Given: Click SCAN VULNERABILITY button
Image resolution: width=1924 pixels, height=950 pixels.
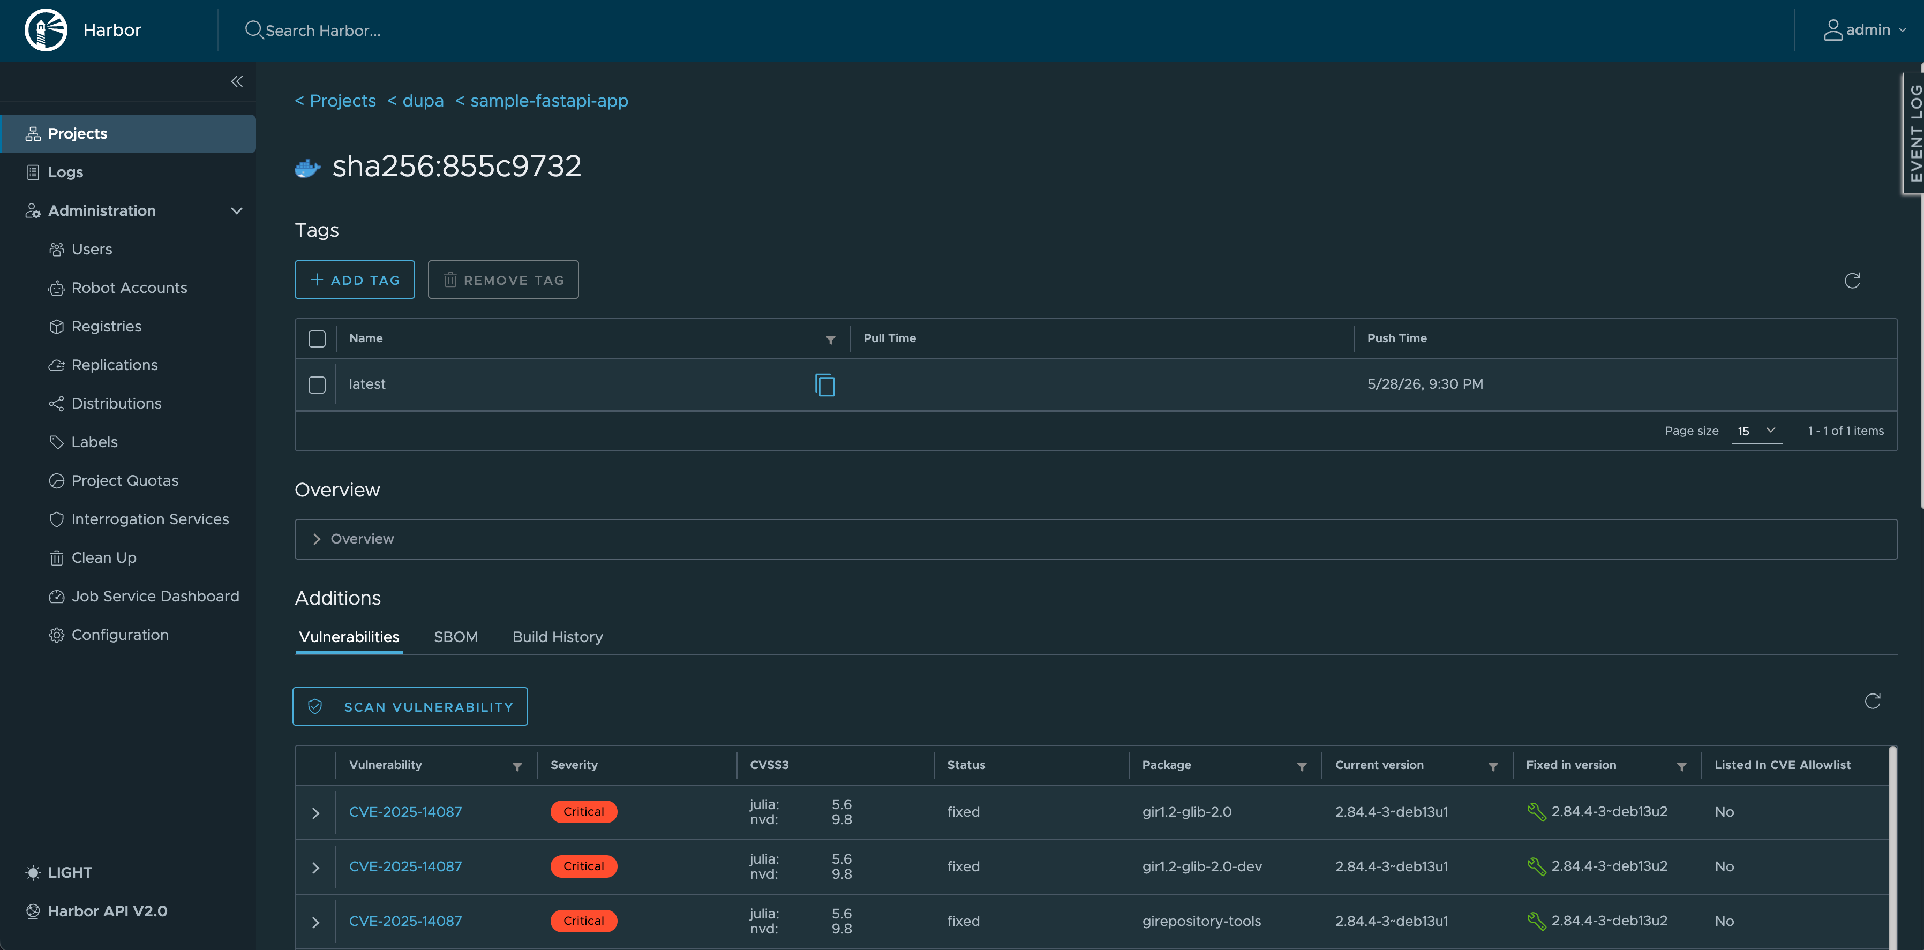Looking at the screenshot, I should click(410, 706).
